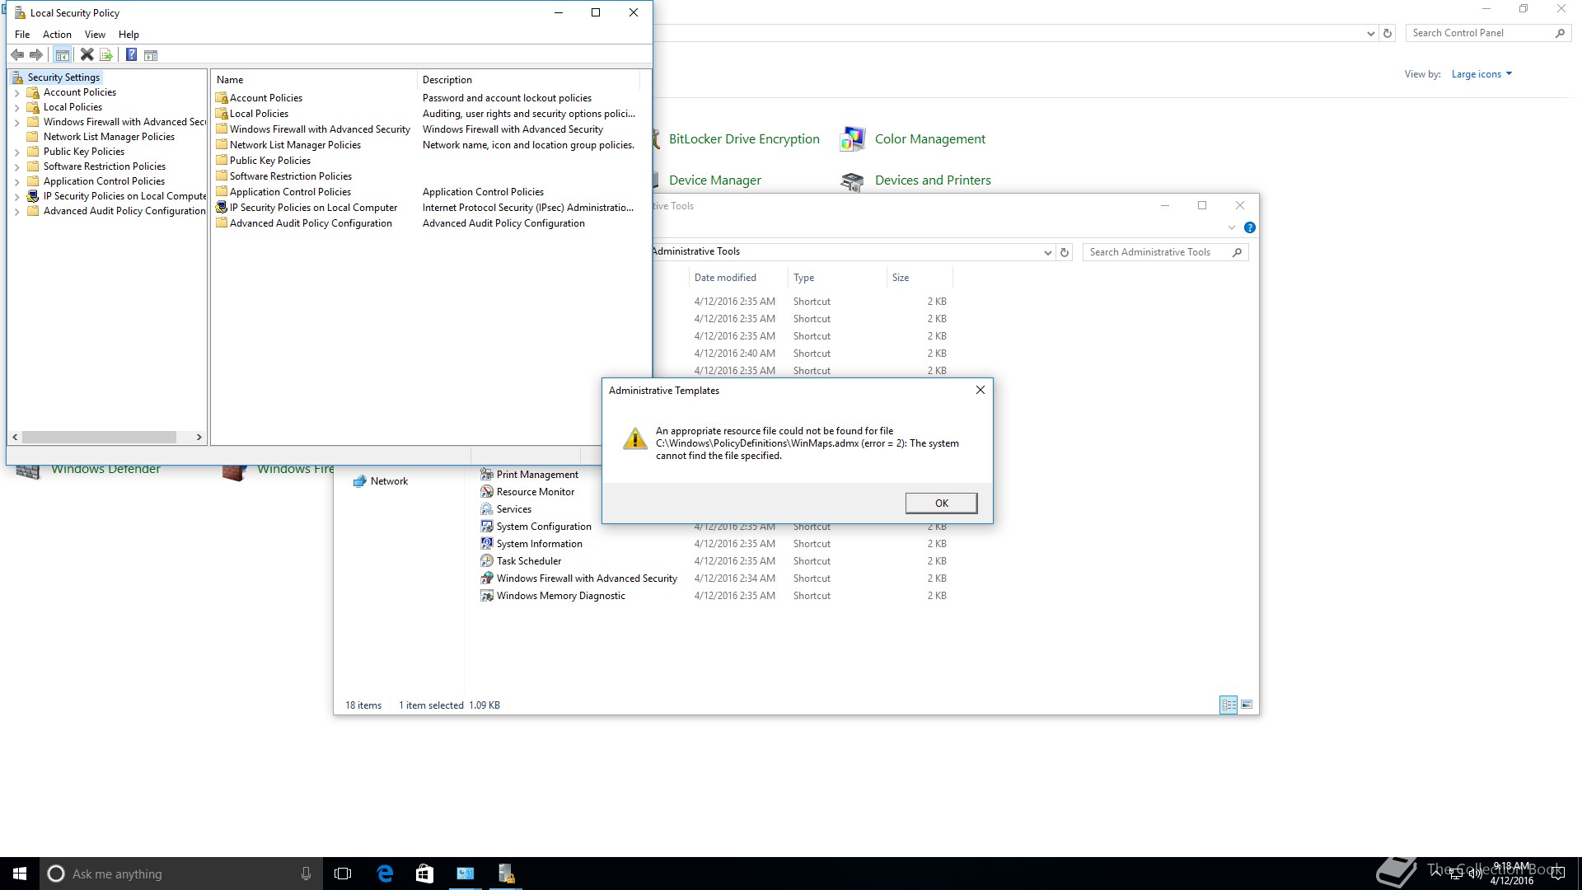Select Account Policies in the tree pane

(80, 92)
